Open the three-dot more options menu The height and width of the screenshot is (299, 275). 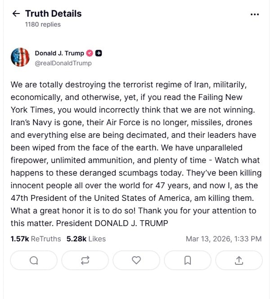pyautogui.click(x=255, y=14)
